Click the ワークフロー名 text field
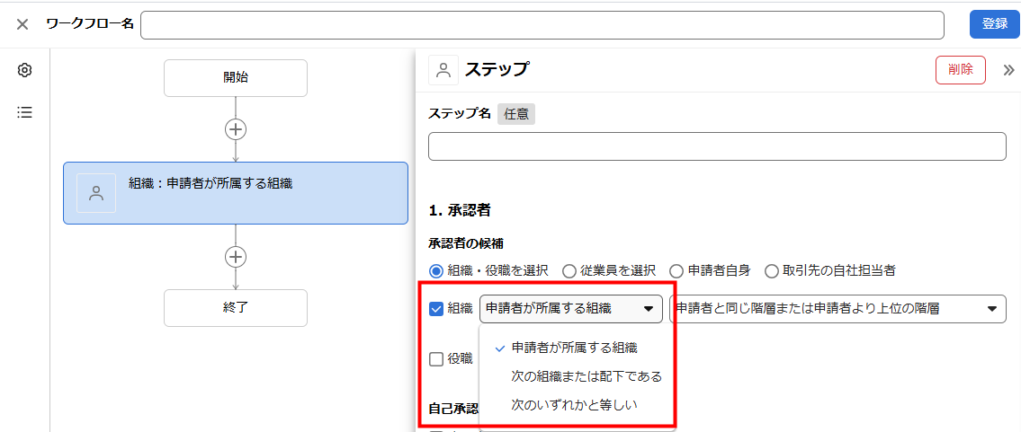This screenshot has width=1021, height=432. pos(542,24)
